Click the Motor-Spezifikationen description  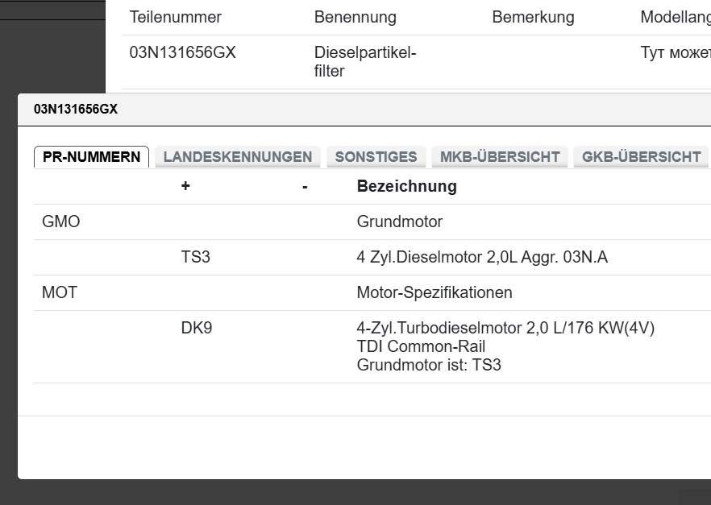(x=434, y=292)
